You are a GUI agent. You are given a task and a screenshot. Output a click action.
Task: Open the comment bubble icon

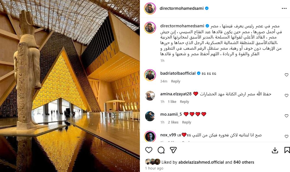[x=161, y=150]
